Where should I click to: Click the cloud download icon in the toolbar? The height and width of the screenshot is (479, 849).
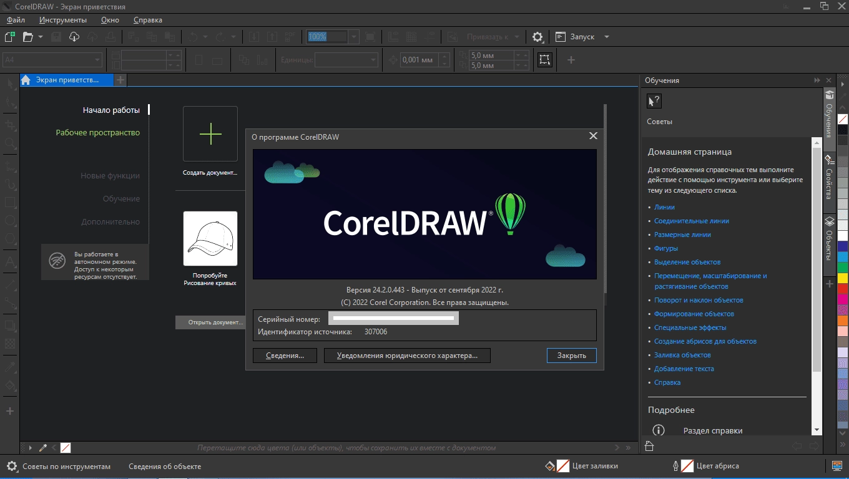(x=74, y=37)
